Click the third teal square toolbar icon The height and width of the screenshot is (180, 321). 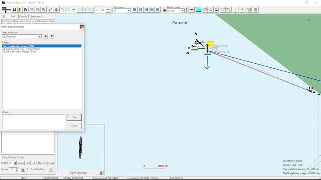coord(146,10)
